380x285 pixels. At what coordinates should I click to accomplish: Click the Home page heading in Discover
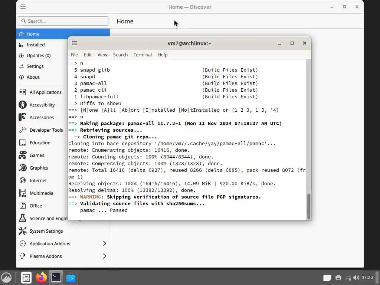pos(125,21)
